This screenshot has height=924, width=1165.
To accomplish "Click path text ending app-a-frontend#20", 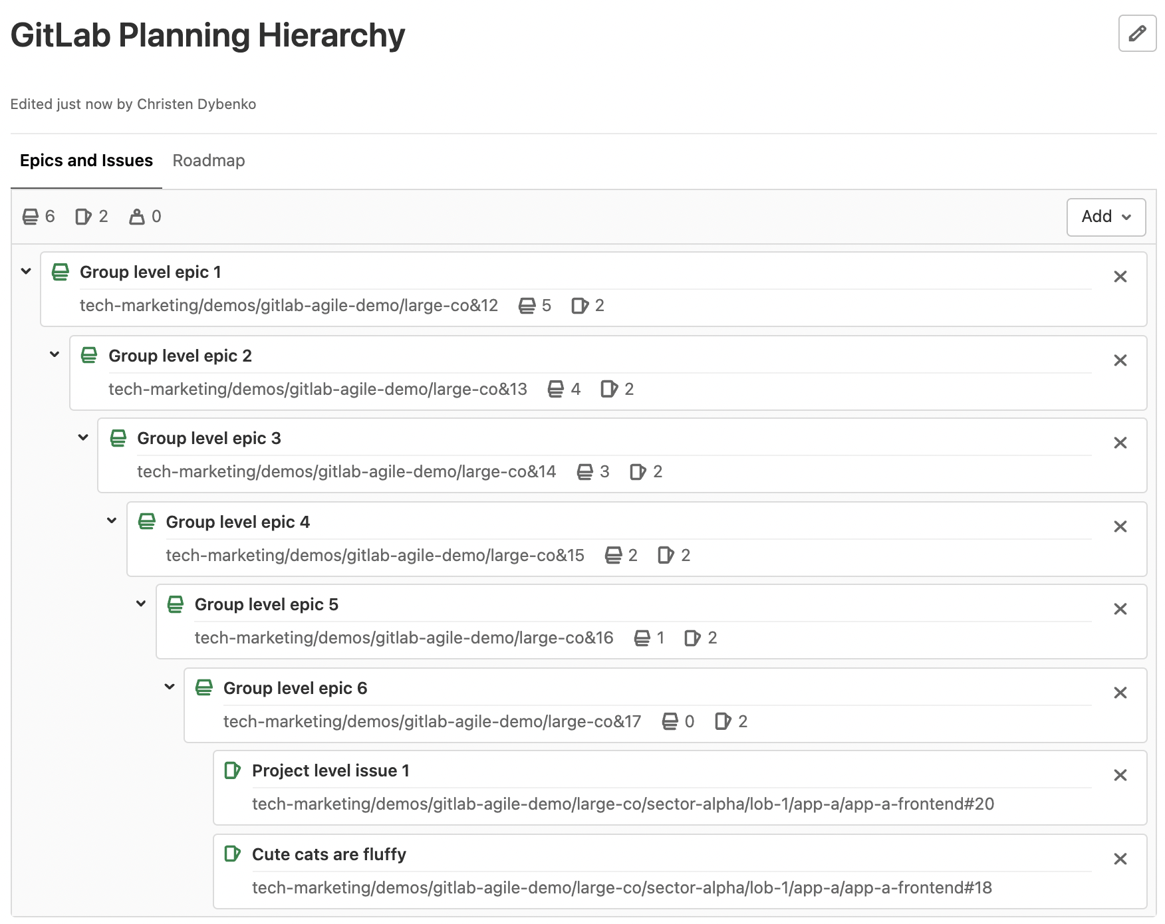I will (x=623, y=804).
